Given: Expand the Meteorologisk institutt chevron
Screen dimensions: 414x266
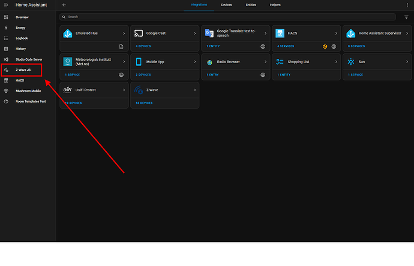Looking at the screenshot, I should 124,62.
